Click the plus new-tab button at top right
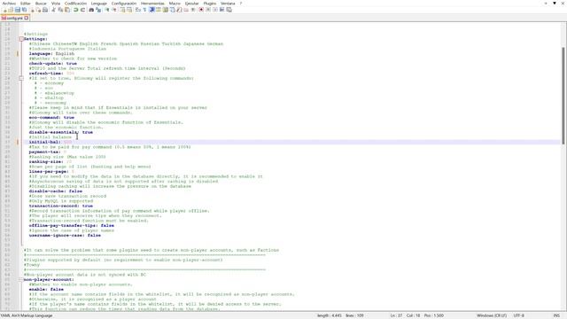Viewport: 567px width, 319px height. [546, 4]
